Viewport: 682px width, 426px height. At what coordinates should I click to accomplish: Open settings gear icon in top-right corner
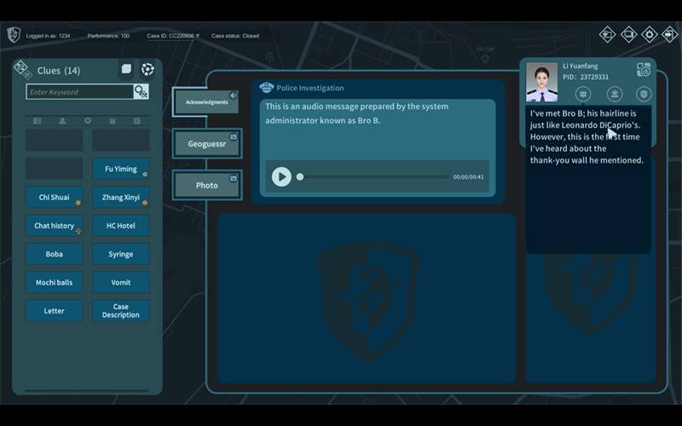pyautogui.click(x=650, y=35)
